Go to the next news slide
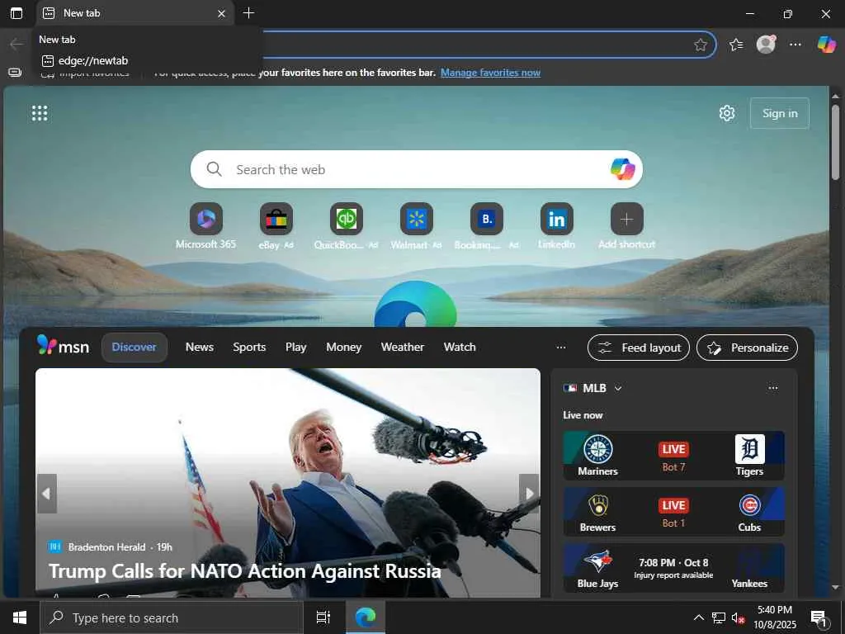Viewport: 845px width, 634px height. [x=529, y=494]
